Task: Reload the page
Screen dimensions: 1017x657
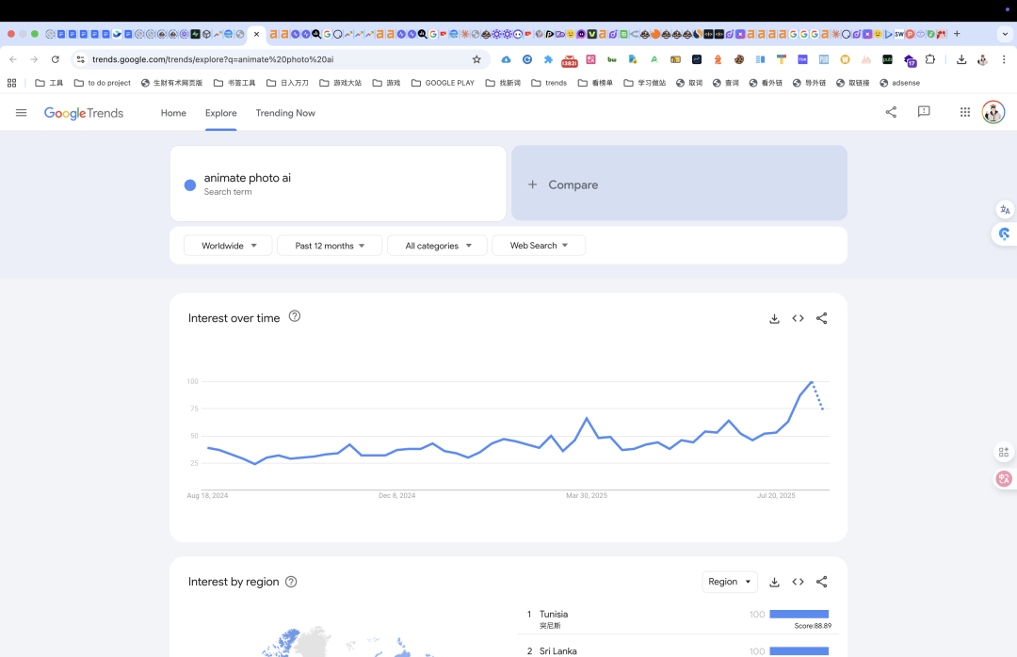Action: click(x=56, y=59)
